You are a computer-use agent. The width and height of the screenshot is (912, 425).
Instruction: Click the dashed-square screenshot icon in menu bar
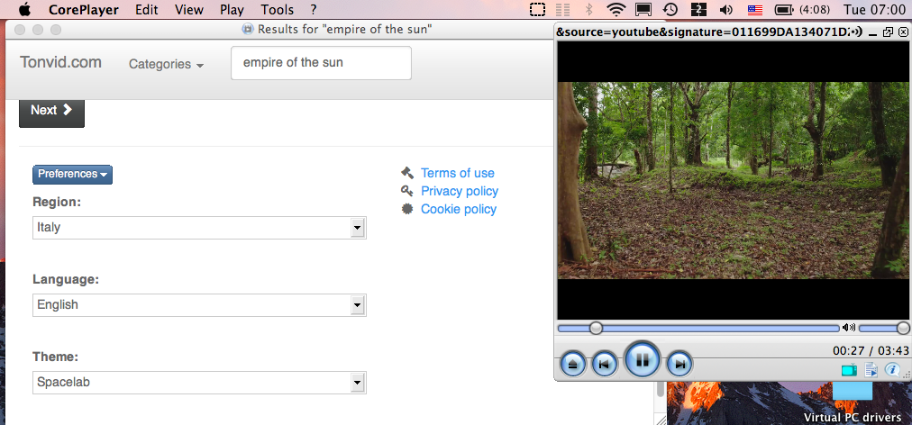point(537,9)
